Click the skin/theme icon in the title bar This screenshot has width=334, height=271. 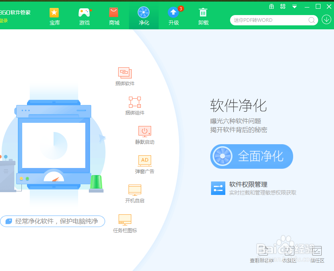tap(283, 6)
